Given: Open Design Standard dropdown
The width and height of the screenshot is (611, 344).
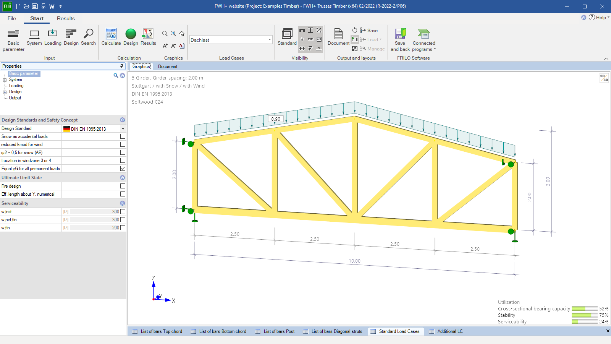Looking at the screenshot, I should (123, 129).
